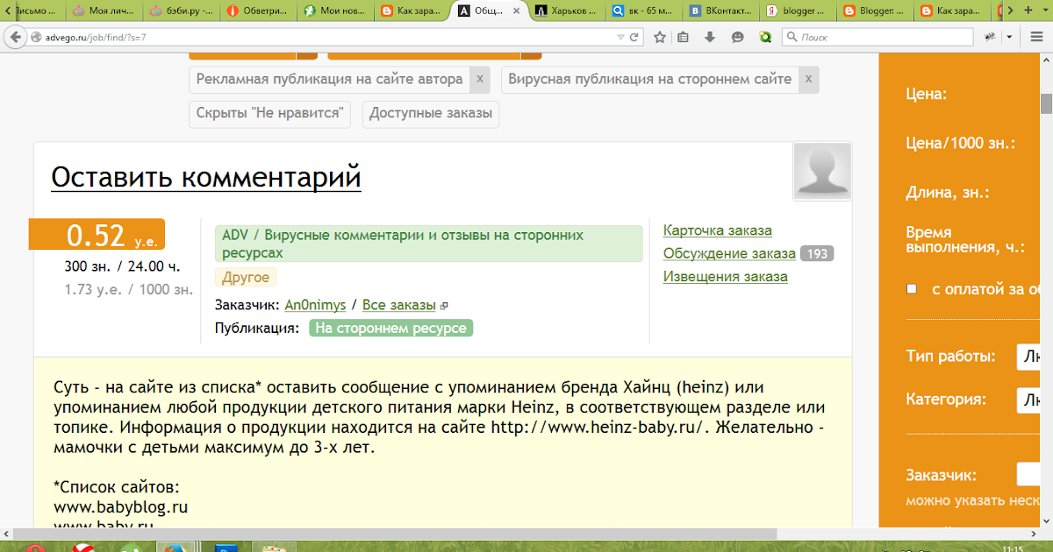Viewport: 1053px width, 552px height.
Task: Open the downloads arrow icon
Action: coord(710,38)
